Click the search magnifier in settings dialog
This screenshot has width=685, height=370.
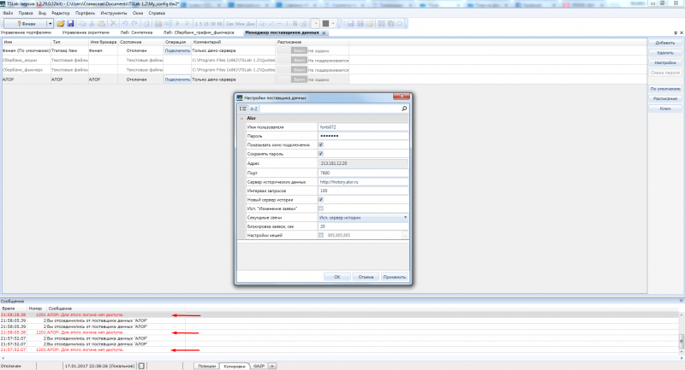404,109
